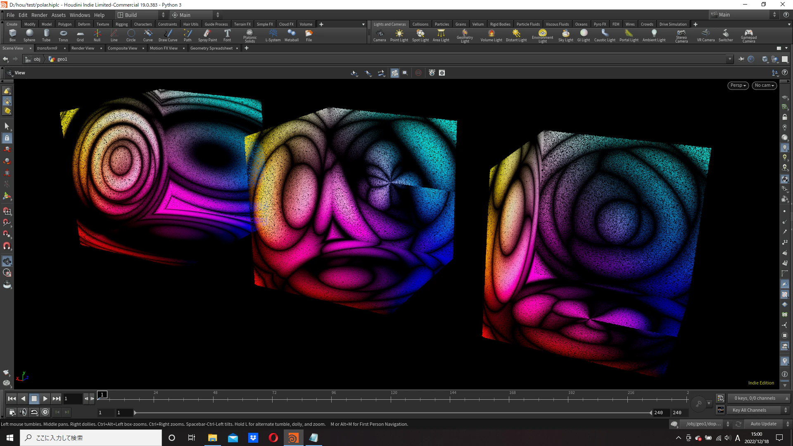Open the L-System shelf tool
Screen dimensions: 793x446
273,36
